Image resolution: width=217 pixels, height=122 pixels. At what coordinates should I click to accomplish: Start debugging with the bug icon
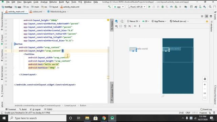point(162,7)
